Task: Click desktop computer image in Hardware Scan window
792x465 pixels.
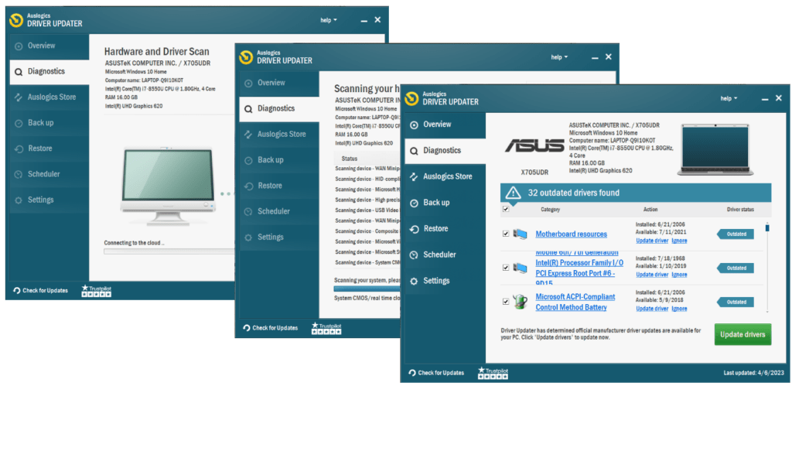Action: [168, 186]
